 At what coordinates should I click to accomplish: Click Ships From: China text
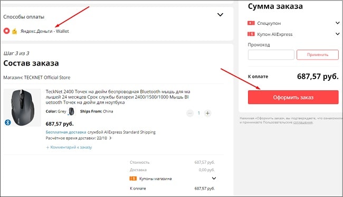(x=97, y=111)
